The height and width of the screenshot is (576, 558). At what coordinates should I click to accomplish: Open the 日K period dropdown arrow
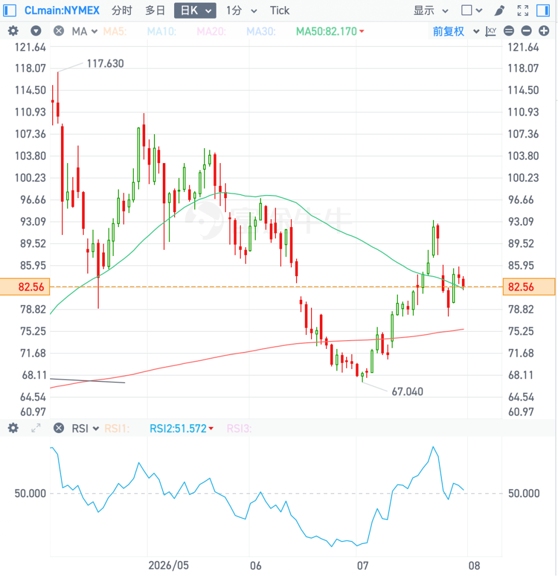coord(209,11)
